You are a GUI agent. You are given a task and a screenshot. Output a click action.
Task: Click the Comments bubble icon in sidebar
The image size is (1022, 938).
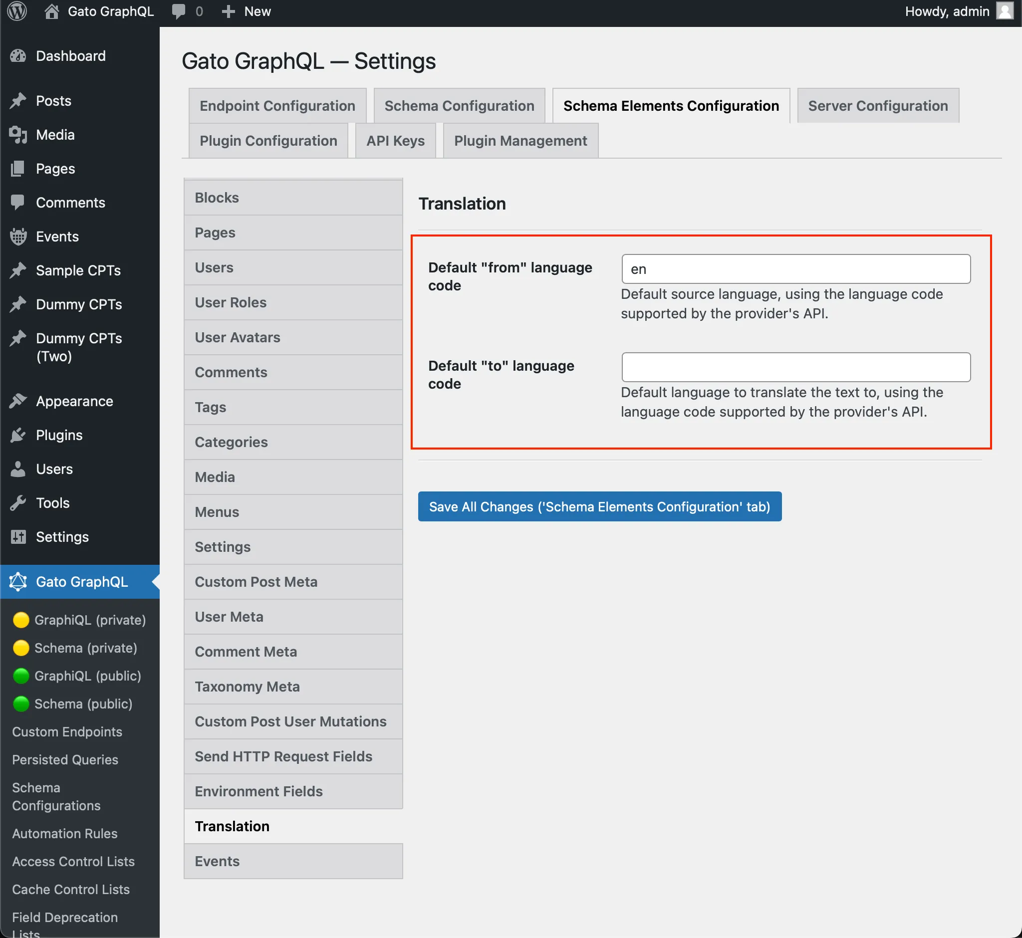[18, 203]
